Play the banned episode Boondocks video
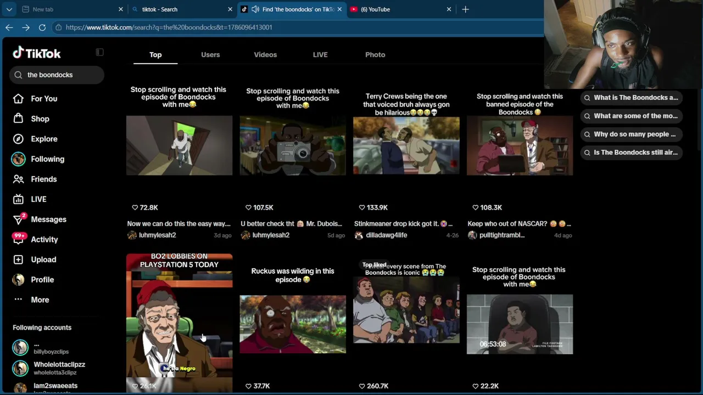 click(520, 145)
